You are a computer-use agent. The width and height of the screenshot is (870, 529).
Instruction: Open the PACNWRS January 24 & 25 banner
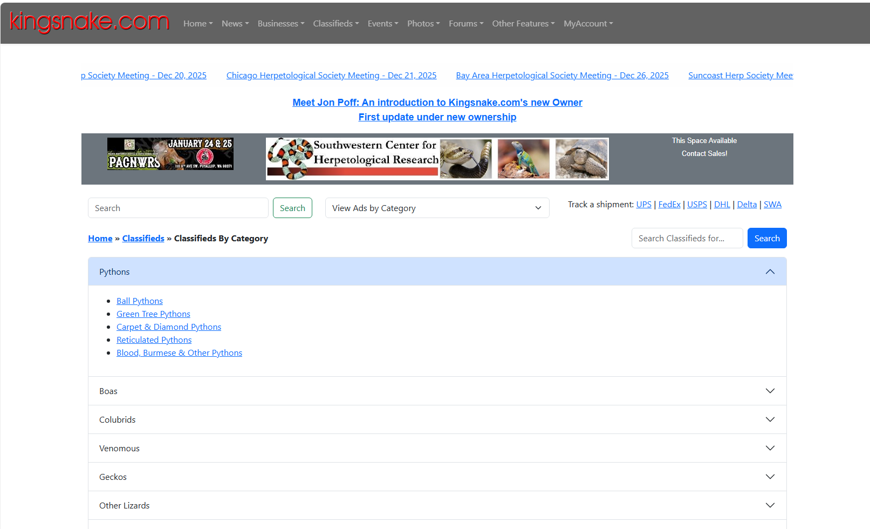click(x=170, y=154)
